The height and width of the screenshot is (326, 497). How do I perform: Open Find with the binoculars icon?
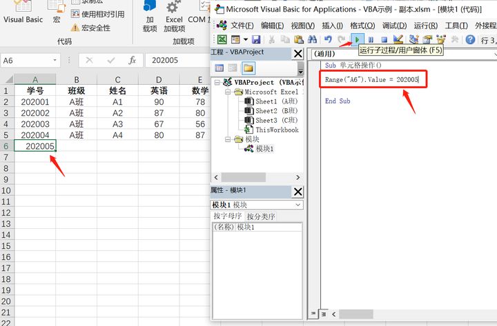point(312,39)
